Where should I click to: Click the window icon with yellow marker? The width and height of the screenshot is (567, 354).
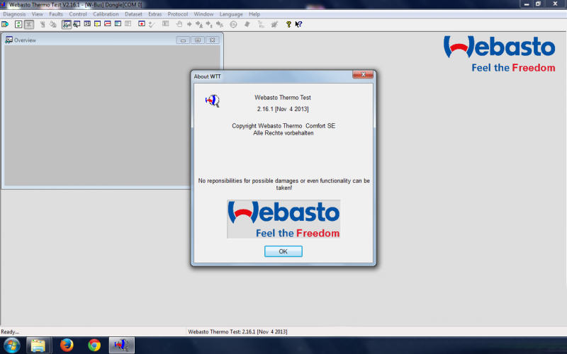pyautogui.click(x=97, y=23)
